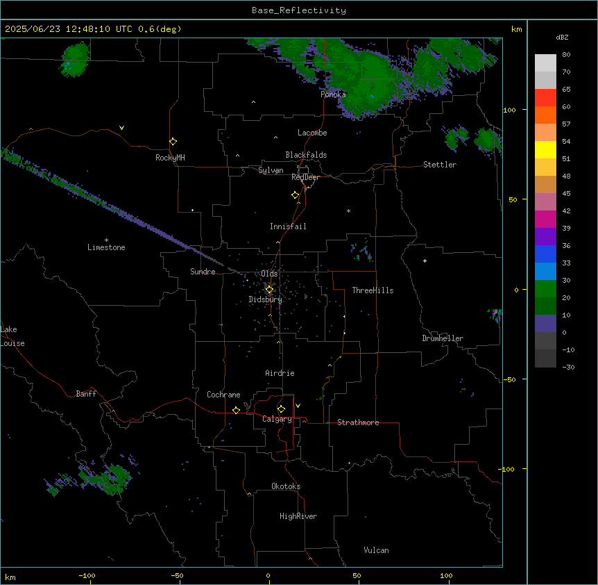Click the Blackfalds city label
This screenshot has height=585, width=598.
pos(306,155)
